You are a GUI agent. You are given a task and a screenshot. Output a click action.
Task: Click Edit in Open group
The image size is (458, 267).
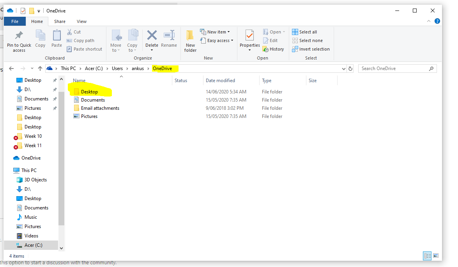click(270, 40)
